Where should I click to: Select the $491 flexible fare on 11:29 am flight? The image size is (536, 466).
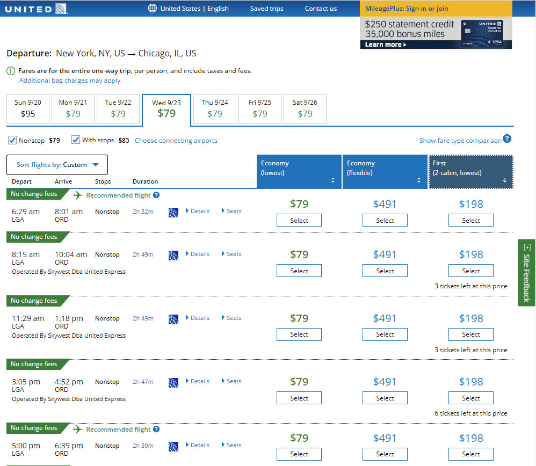pyautogui.click(x=385, y=334)
